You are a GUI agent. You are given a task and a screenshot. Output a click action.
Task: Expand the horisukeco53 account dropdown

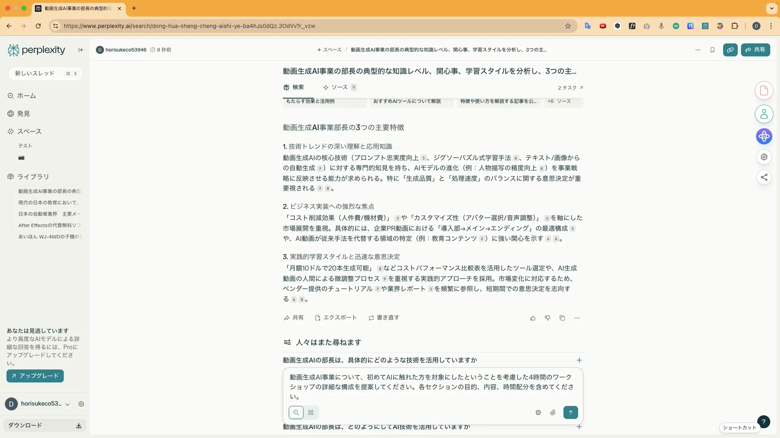[x=67, y=404]
